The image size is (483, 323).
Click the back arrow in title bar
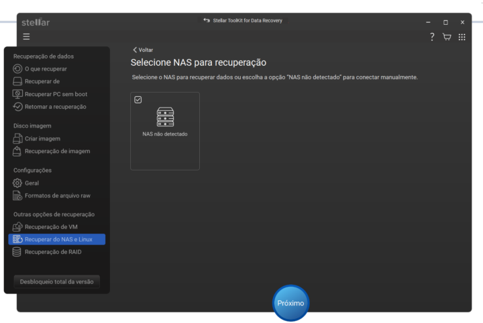pyautogui.click(x=207, y=20)
